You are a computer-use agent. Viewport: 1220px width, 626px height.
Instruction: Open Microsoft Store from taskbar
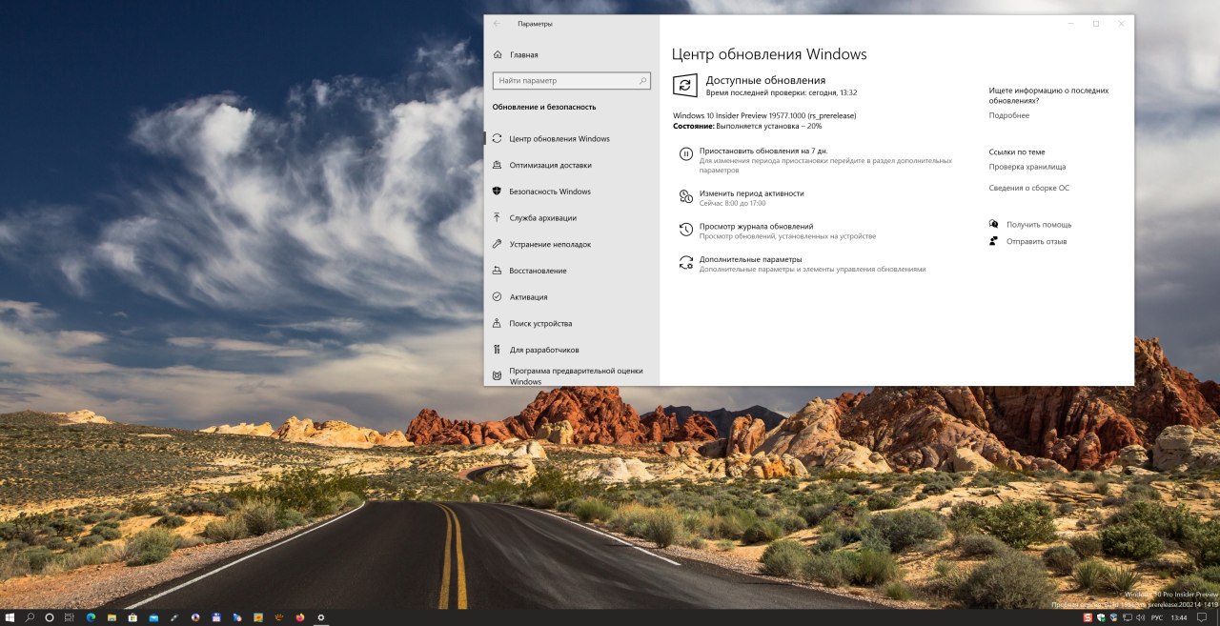pos(132,617)
